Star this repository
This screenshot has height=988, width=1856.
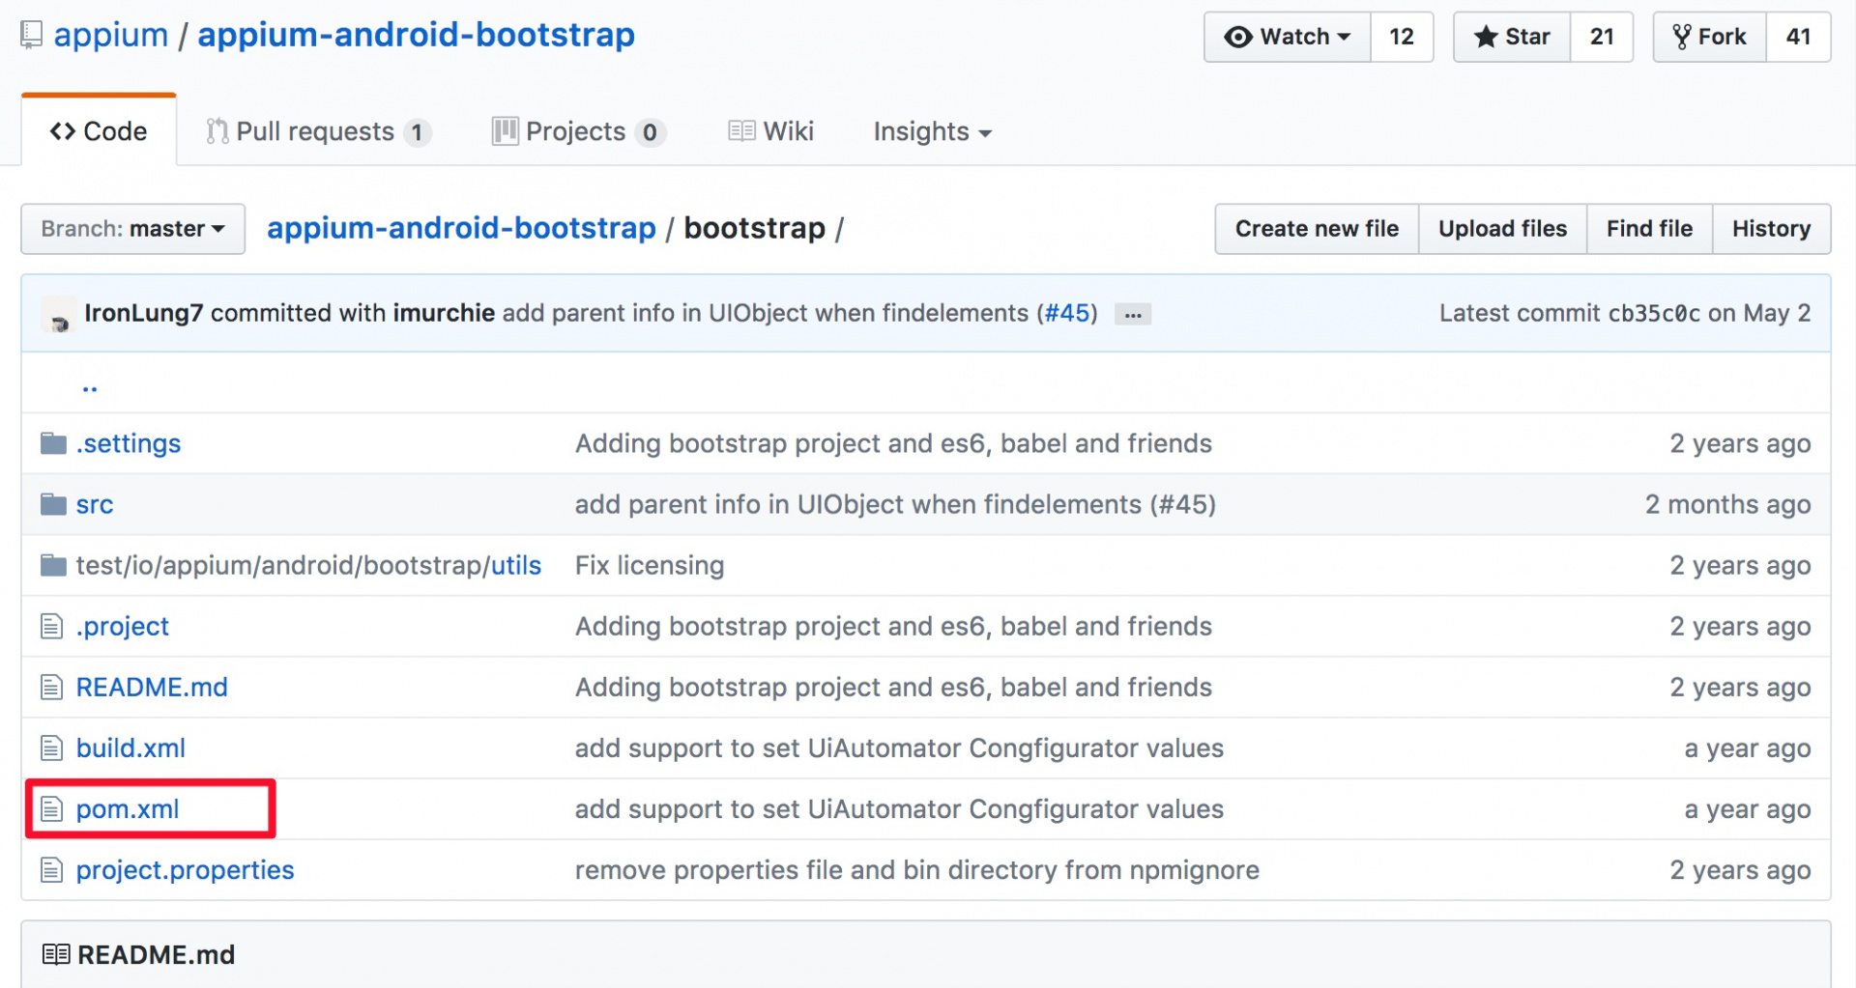tap(1512, 37)
